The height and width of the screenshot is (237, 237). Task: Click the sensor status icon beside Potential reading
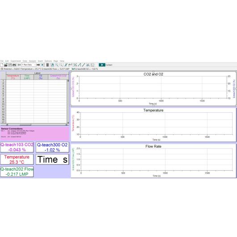[x=2, y=69]
